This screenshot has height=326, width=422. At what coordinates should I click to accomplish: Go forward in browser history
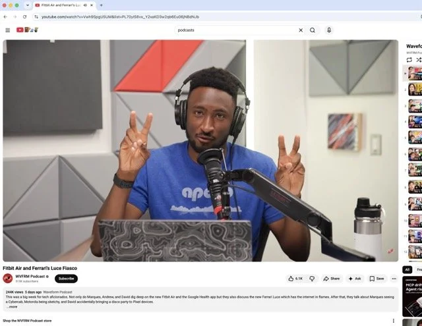click(x=15, y=16)
